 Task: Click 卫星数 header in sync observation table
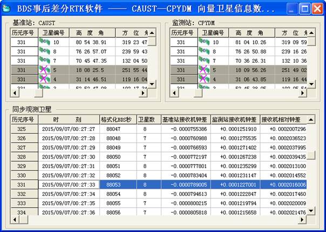coord(145,119)
